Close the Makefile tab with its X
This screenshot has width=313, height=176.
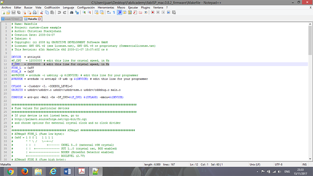[39, 19]
